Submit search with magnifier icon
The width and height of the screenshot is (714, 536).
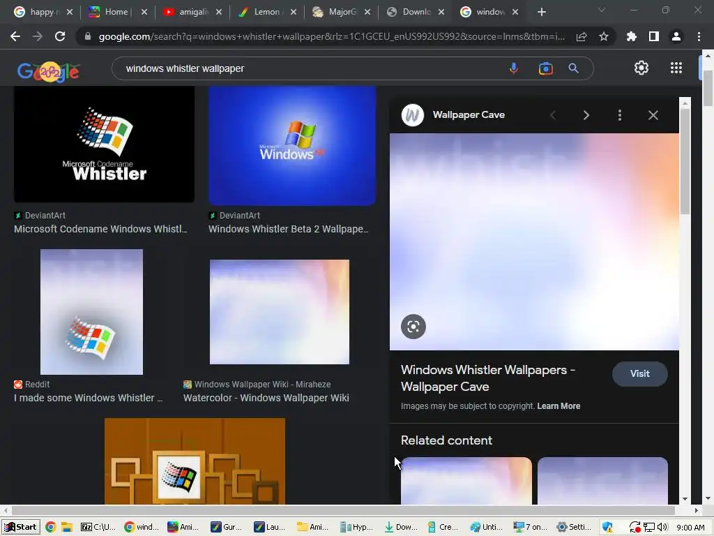573,68
